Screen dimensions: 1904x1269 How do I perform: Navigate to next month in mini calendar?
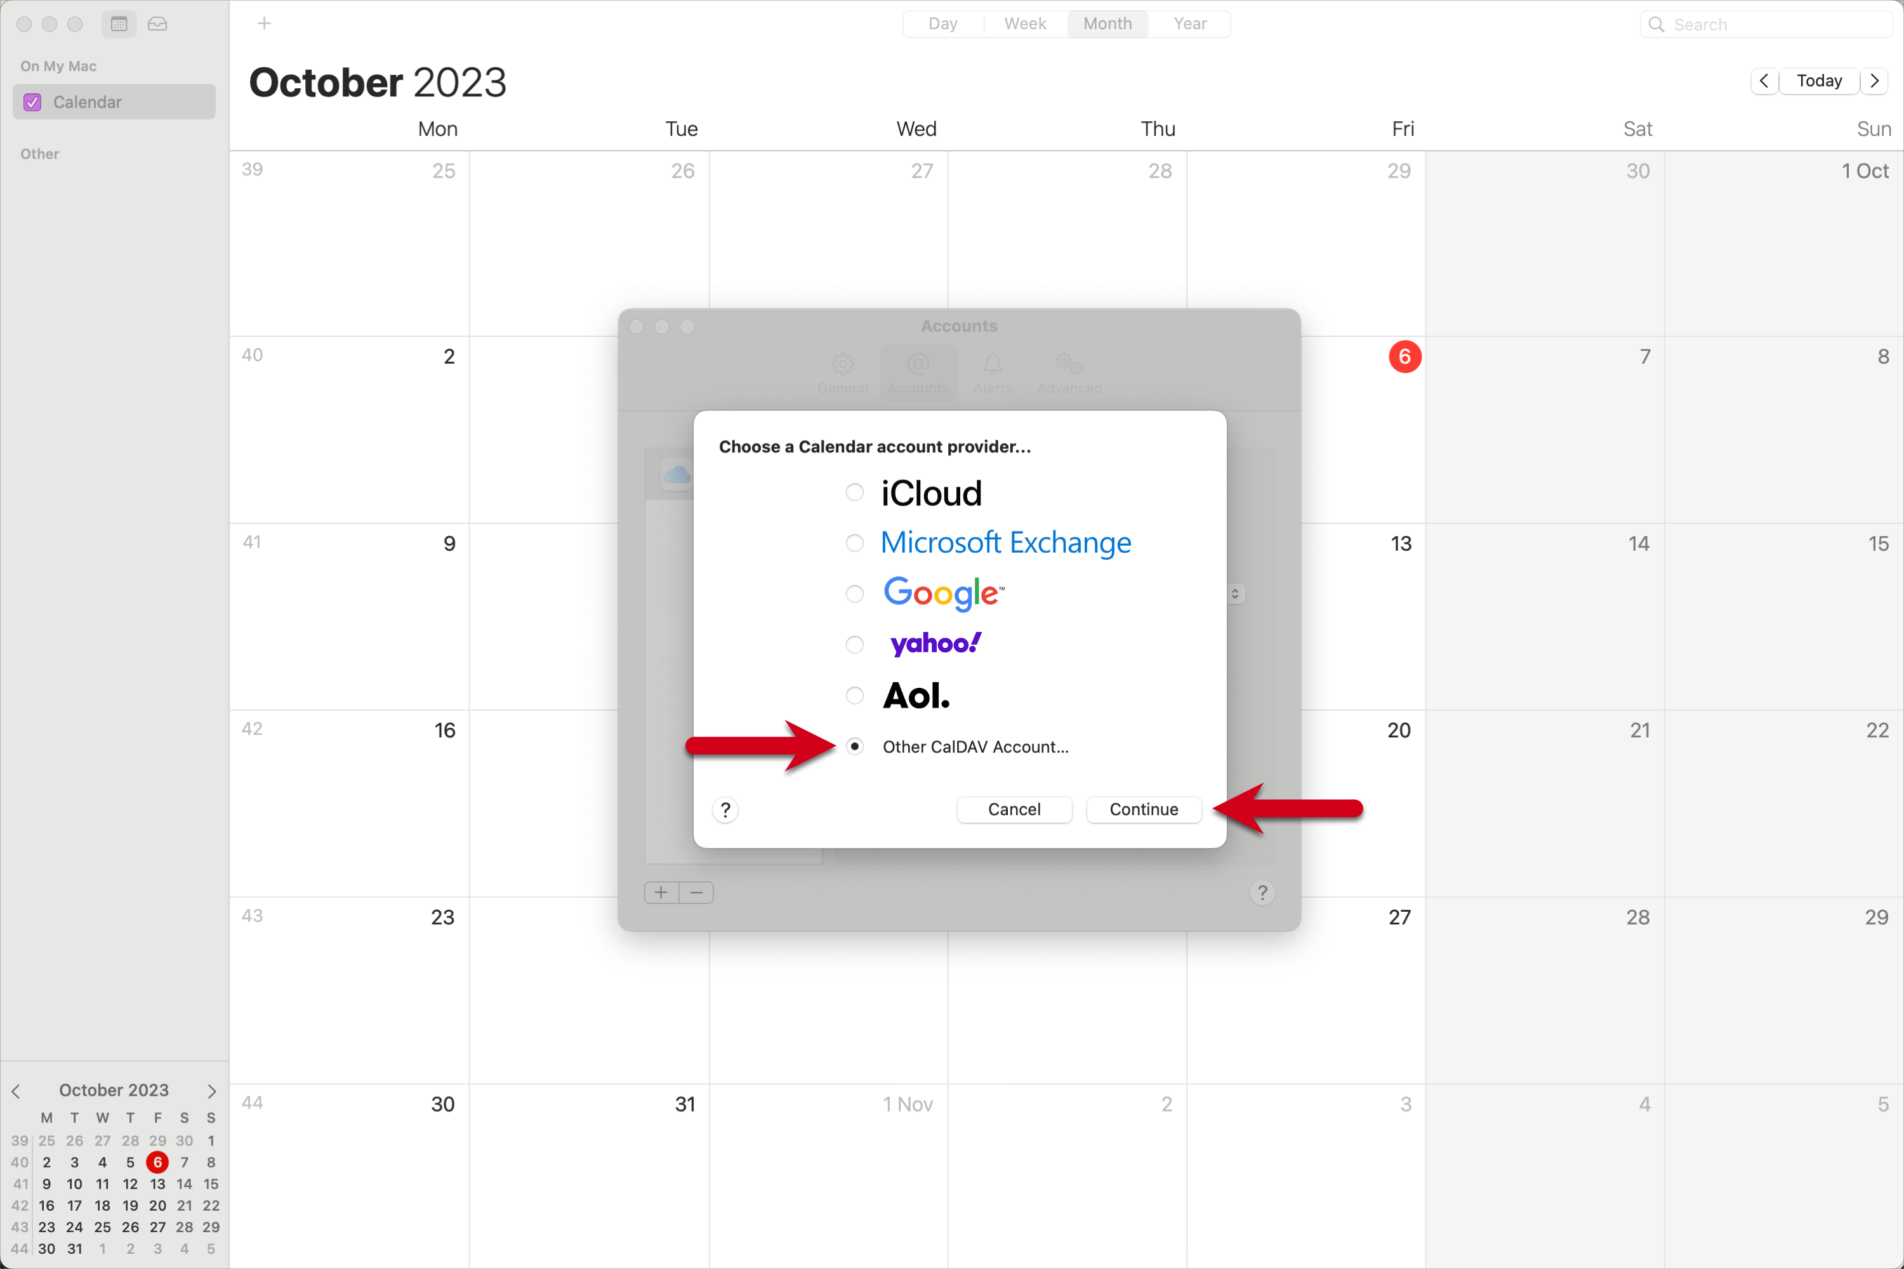point(211,1091)
